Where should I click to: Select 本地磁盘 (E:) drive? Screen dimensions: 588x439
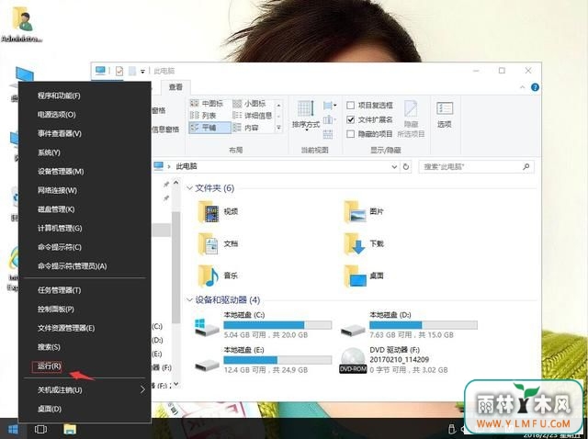(263, 360)
